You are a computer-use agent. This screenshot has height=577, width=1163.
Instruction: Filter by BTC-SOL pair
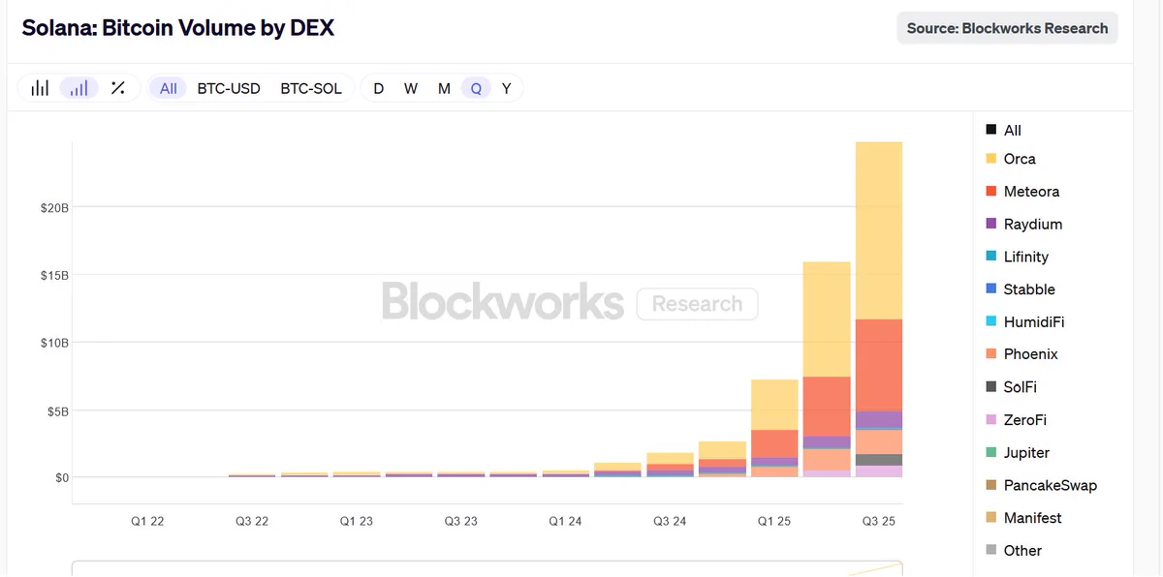point(311,88)
